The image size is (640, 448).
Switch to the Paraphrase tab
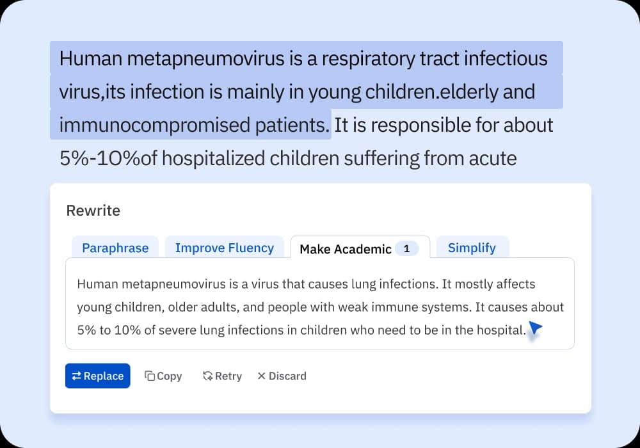[115, 248]
